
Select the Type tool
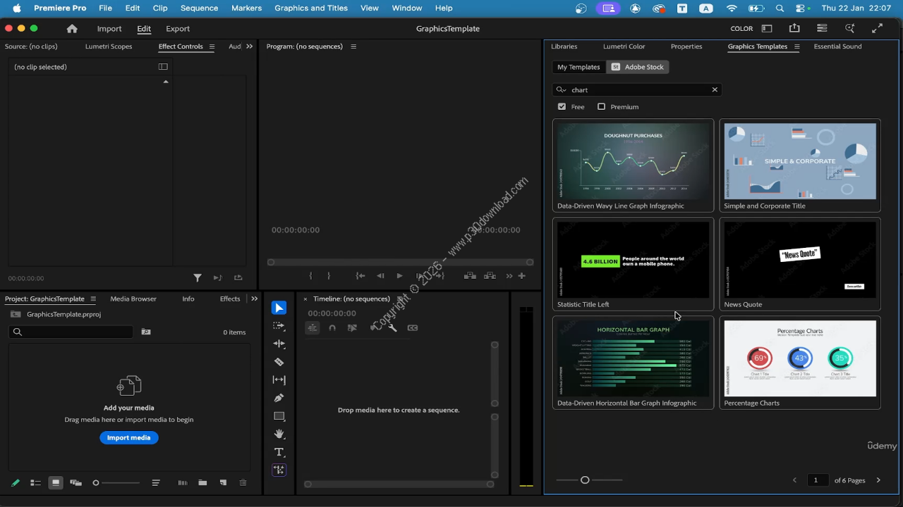point(279,452)
